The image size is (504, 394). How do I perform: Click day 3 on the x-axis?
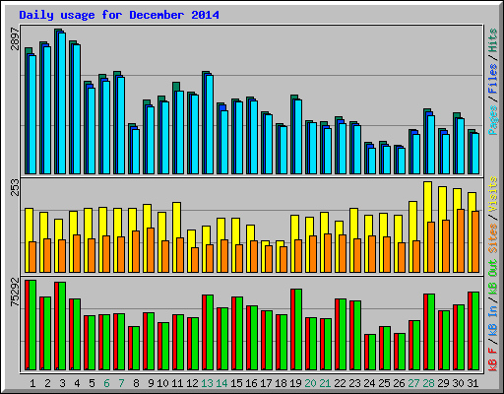coord(62,383)
